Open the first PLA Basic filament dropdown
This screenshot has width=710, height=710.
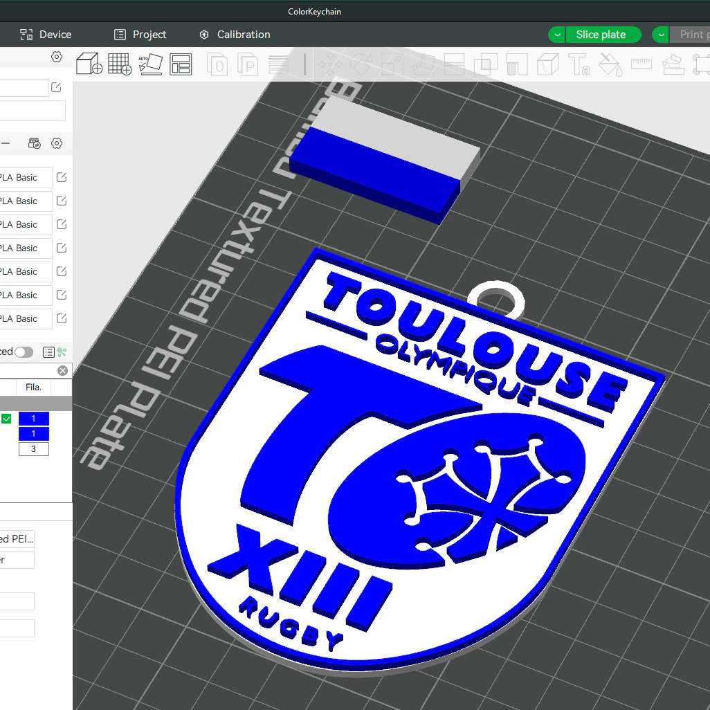point(26,177)
